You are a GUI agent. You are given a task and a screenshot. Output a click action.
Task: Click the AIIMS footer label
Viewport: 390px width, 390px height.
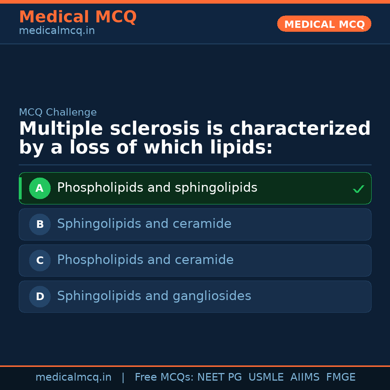coord(305,377)
